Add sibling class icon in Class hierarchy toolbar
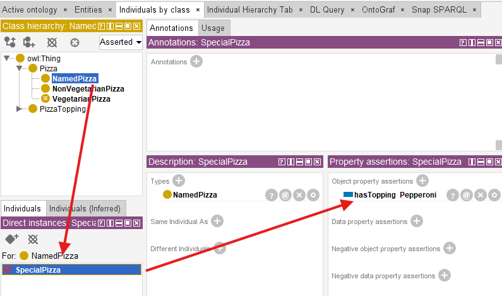This screenshot has height=296, width=502. pos(29,42)
